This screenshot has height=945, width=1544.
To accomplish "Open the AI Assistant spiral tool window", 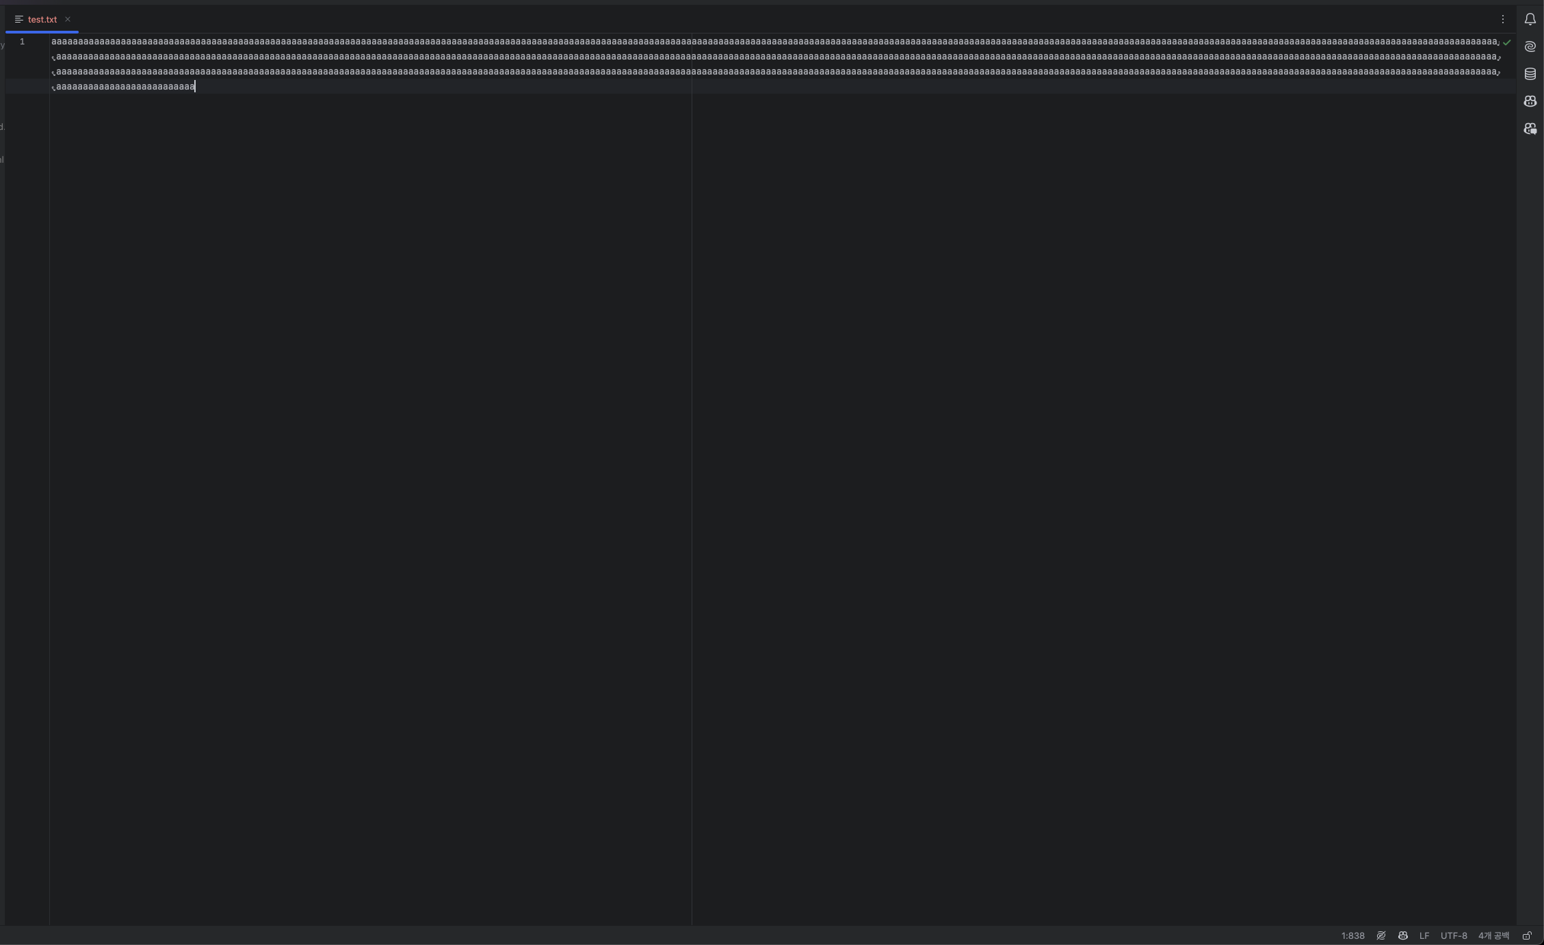I will [x=1530, y=46].
